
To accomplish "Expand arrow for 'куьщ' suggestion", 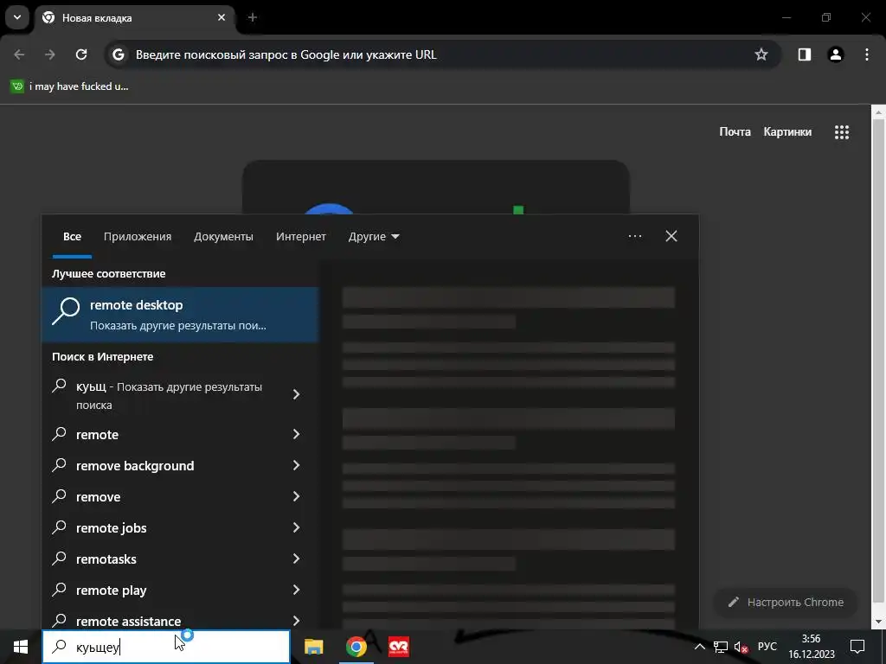I will (x=296, y=394).
